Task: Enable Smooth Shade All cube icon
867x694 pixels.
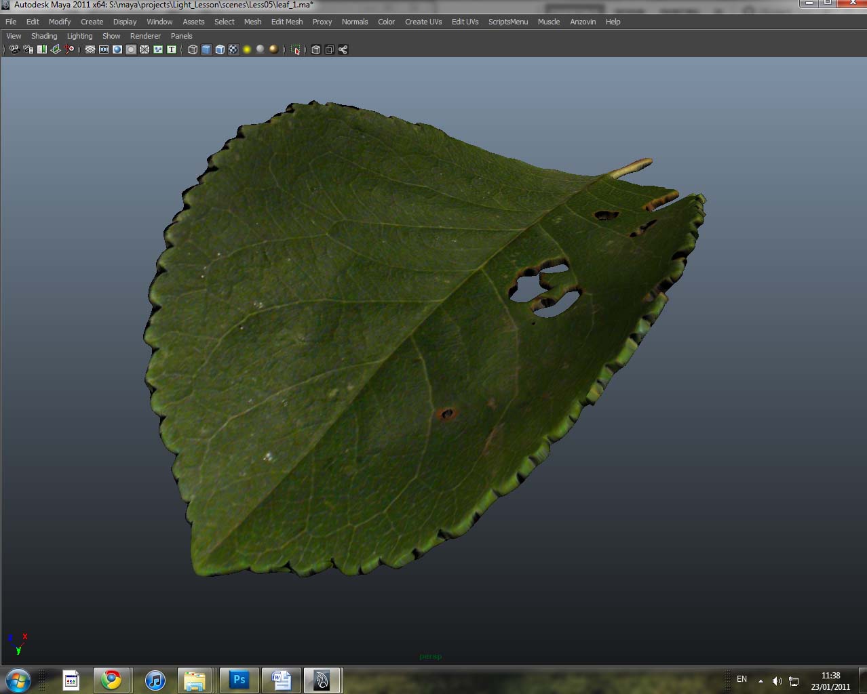Action: click(206, 49)
